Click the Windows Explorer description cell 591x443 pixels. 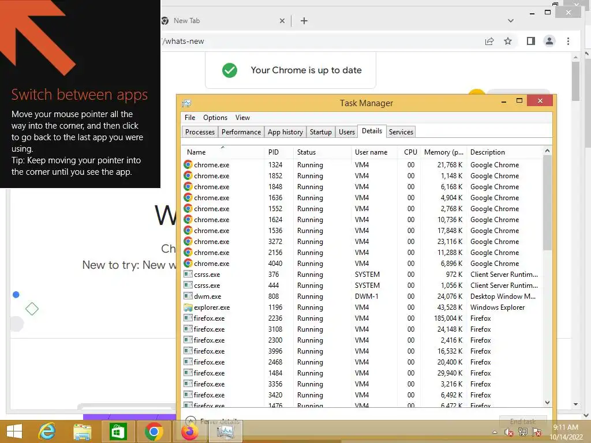tap(497, 307)
